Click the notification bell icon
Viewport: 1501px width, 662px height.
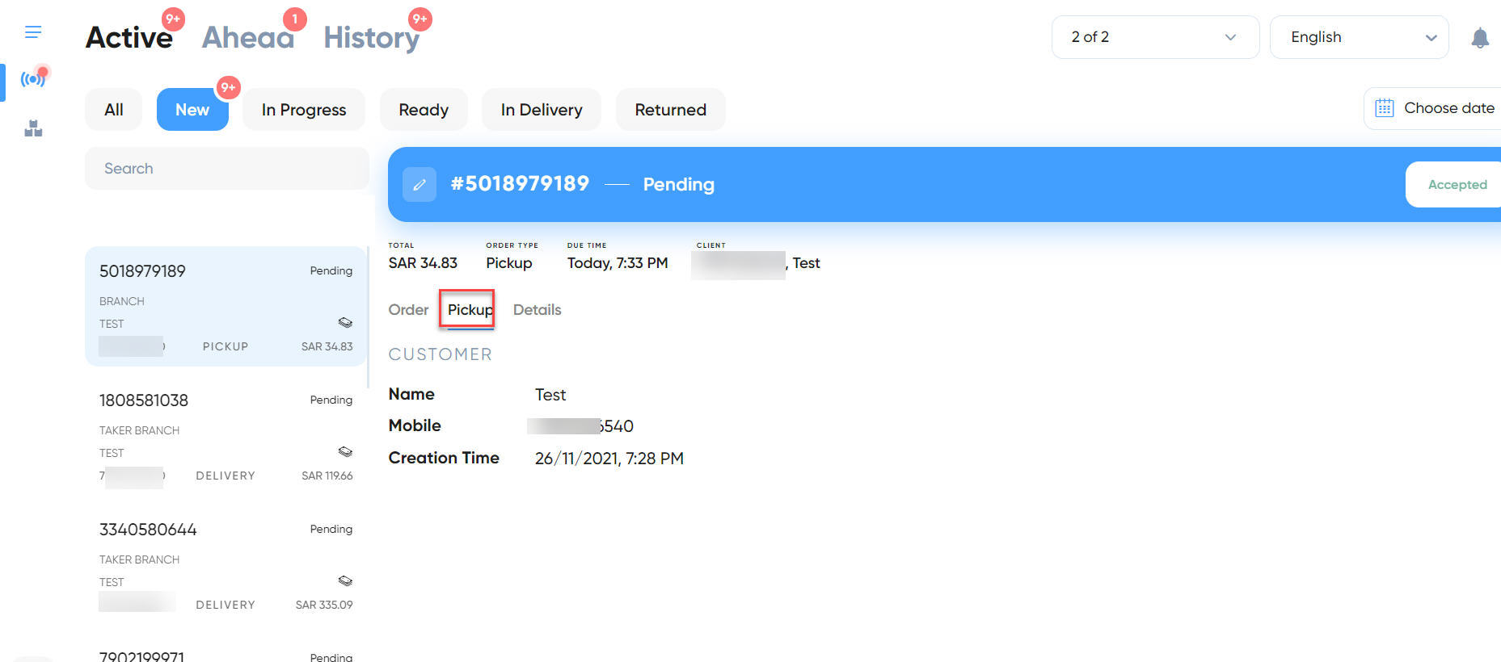[x=1480, y=38]
